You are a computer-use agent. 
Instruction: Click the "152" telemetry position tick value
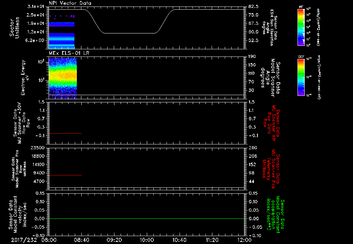tap(253, 164)
